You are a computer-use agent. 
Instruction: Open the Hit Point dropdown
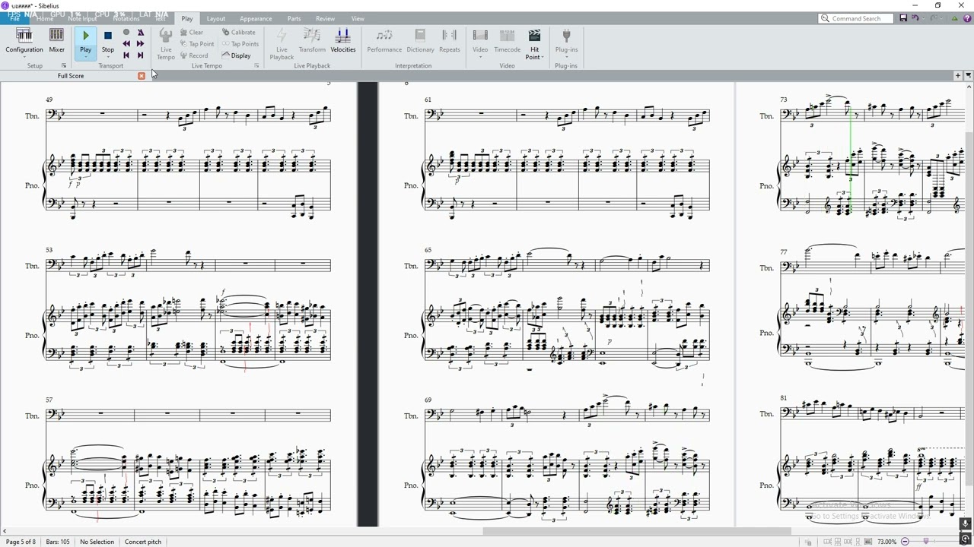pos(534,43)
